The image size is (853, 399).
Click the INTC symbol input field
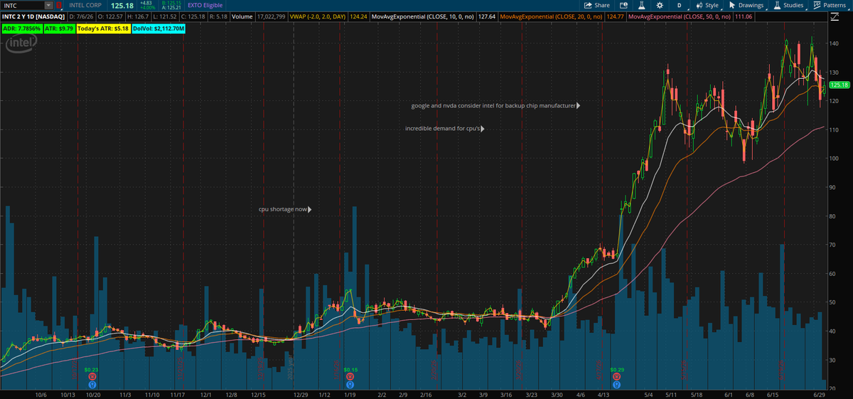pos(23,5)
